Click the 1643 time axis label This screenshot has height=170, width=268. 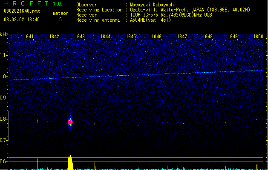[80, 37]
